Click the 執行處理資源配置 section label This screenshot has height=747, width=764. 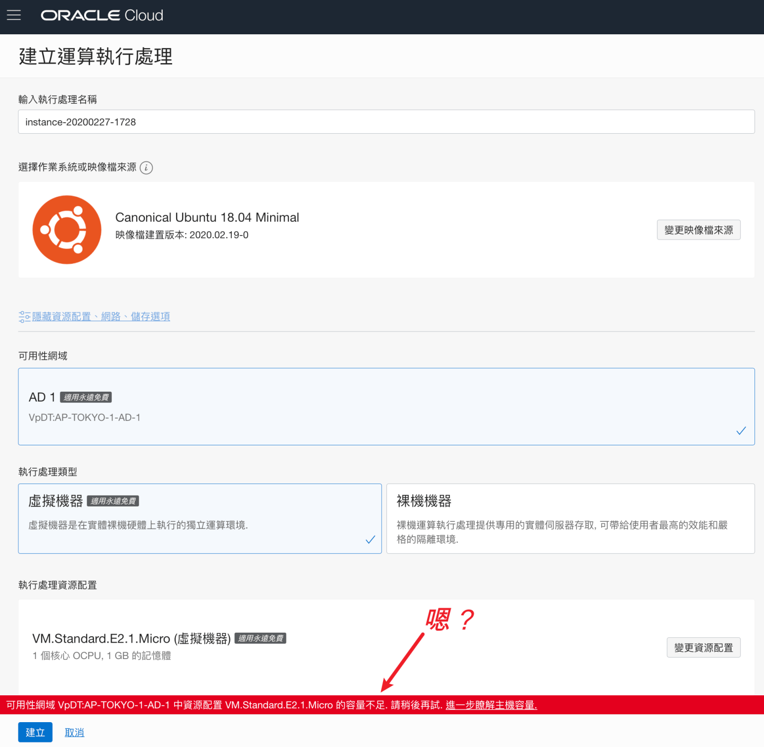pos(58,585)
